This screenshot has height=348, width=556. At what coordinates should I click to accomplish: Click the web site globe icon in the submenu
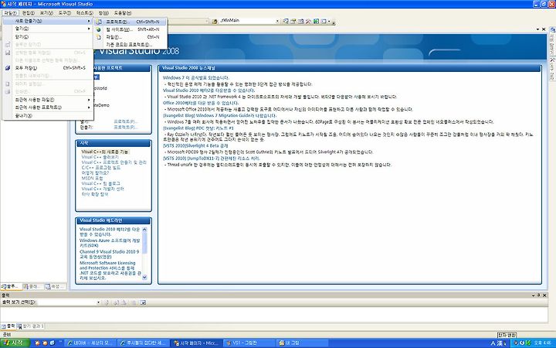pyautogui.click(x=99, y=29)
